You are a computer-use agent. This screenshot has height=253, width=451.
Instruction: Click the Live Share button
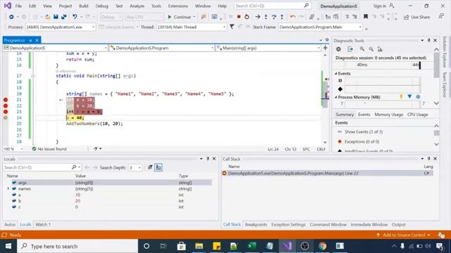pos(416,17)
